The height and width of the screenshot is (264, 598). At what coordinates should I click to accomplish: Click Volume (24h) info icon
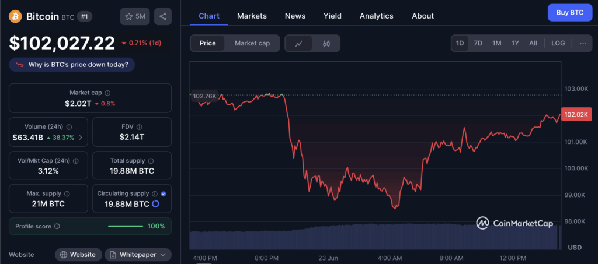coord(69,126)
